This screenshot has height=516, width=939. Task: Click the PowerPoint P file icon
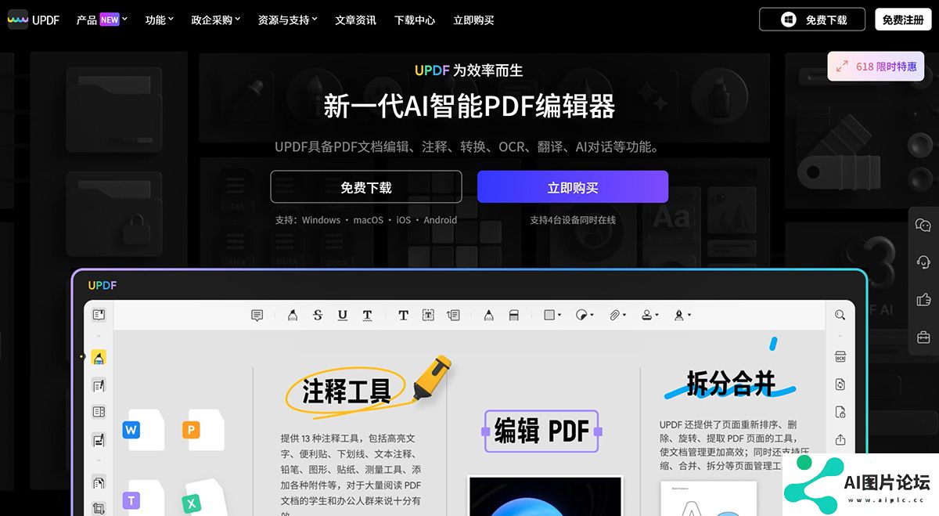click(192, 430)
